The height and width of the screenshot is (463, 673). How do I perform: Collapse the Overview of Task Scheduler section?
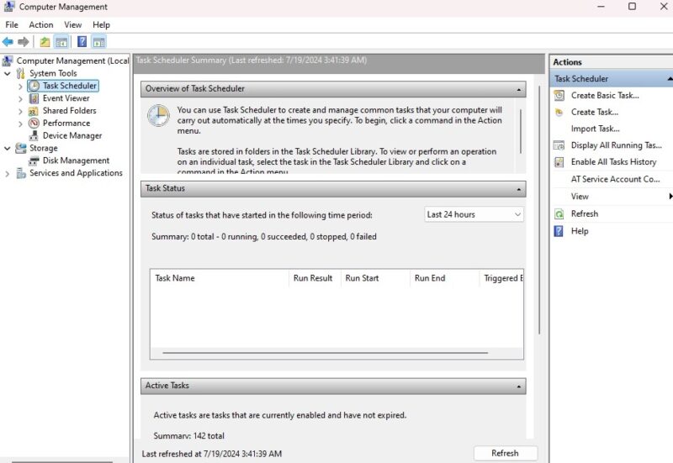tap(518, 89)
